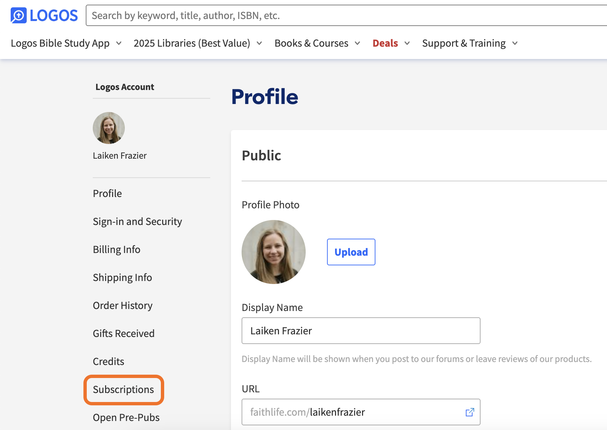Click the Logos Account heading
Screen dimensions: 607x430
pyautogui.click(x=125, y=87)
